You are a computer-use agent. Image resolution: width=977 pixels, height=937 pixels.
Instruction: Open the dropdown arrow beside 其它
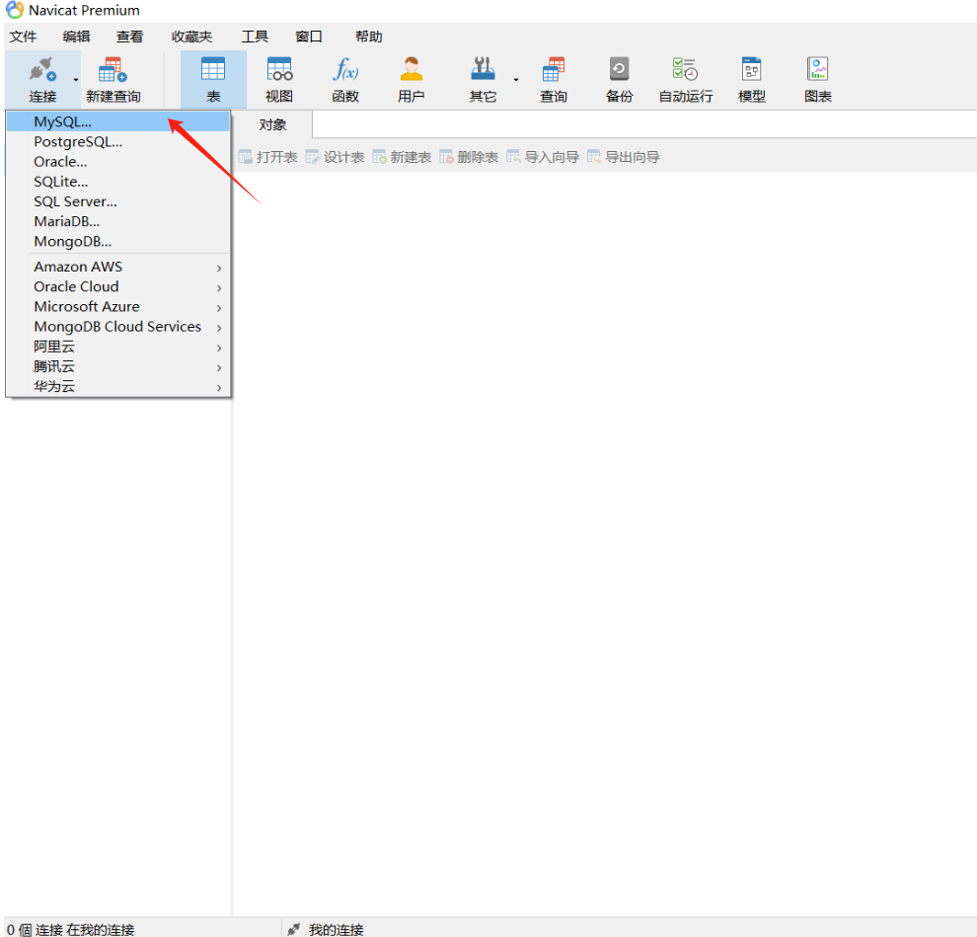point(515,80)
